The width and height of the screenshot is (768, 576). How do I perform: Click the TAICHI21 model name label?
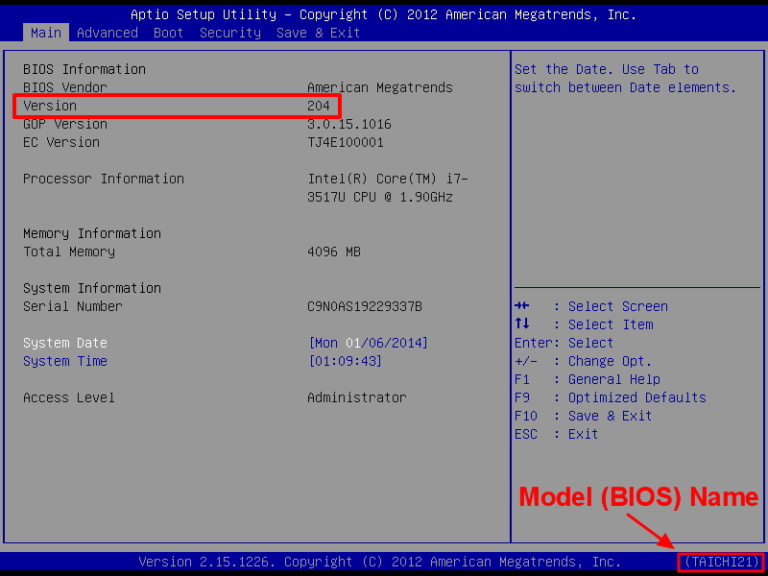(x=721, y=562)
